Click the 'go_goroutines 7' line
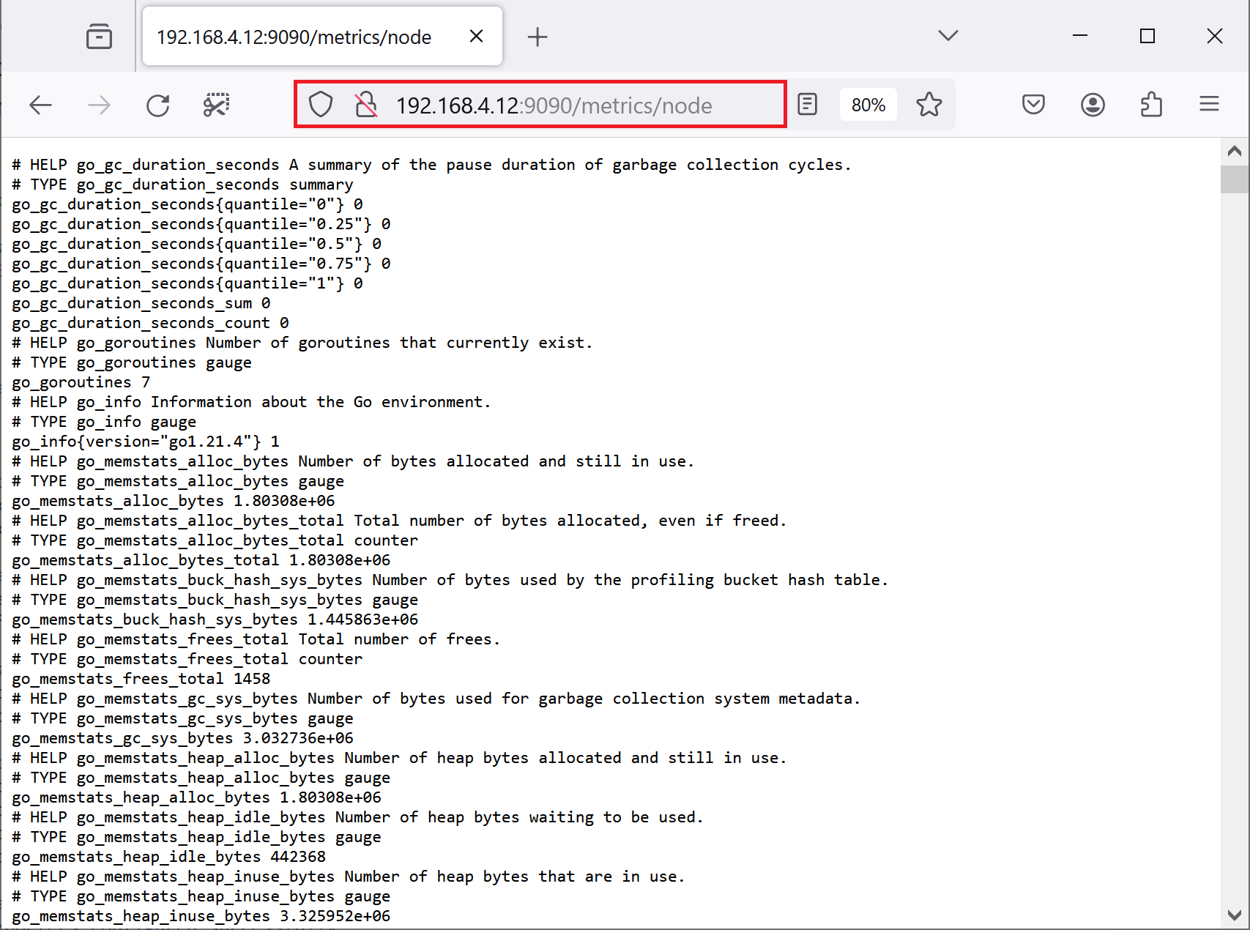This screenshot has height=930, width=1250. (x=81, y=382)
